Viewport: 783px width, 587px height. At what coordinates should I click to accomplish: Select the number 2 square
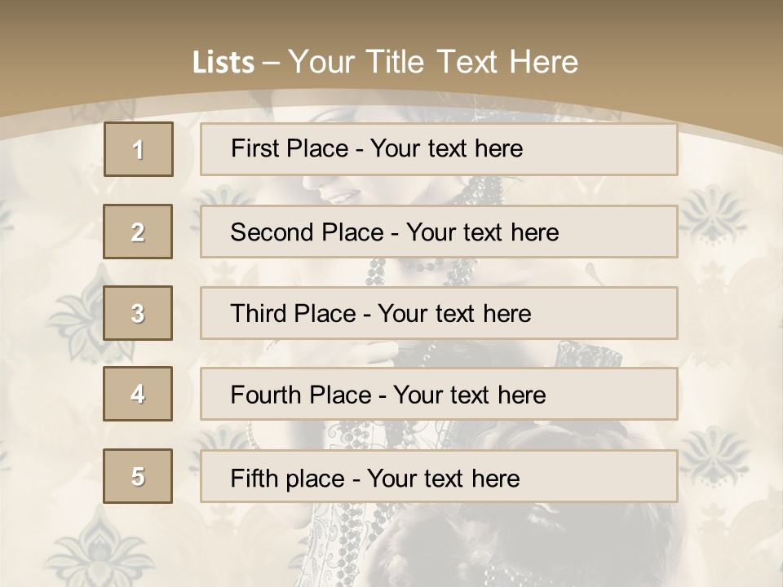click(x=138, y=232)
